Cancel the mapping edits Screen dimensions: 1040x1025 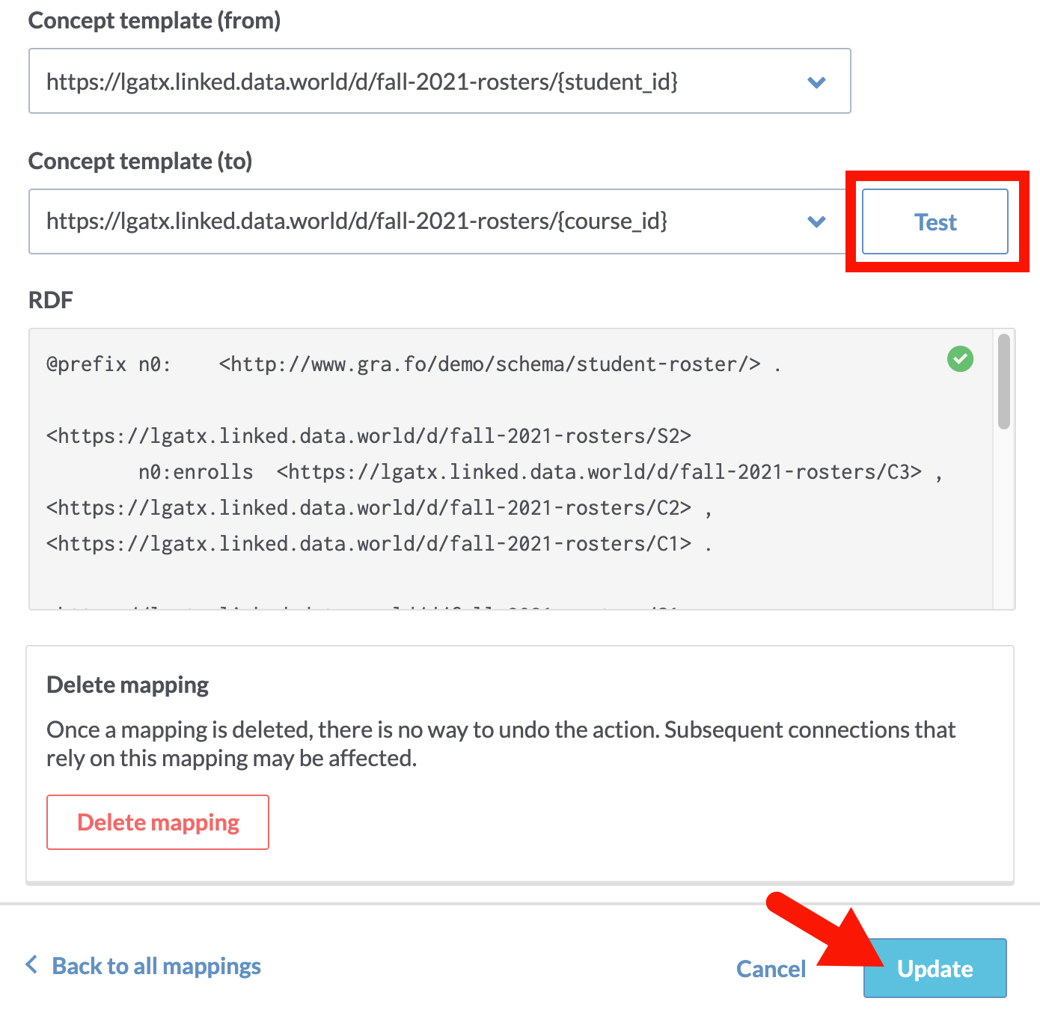(771, 969)
